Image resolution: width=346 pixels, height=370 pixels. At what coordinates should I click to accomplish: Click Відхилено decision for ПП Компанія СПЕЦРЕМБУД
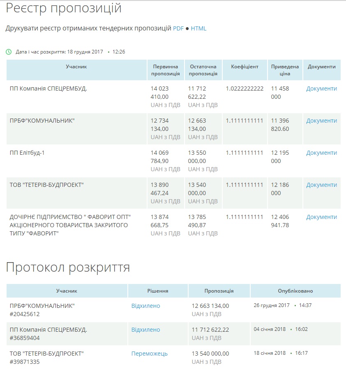145,330
